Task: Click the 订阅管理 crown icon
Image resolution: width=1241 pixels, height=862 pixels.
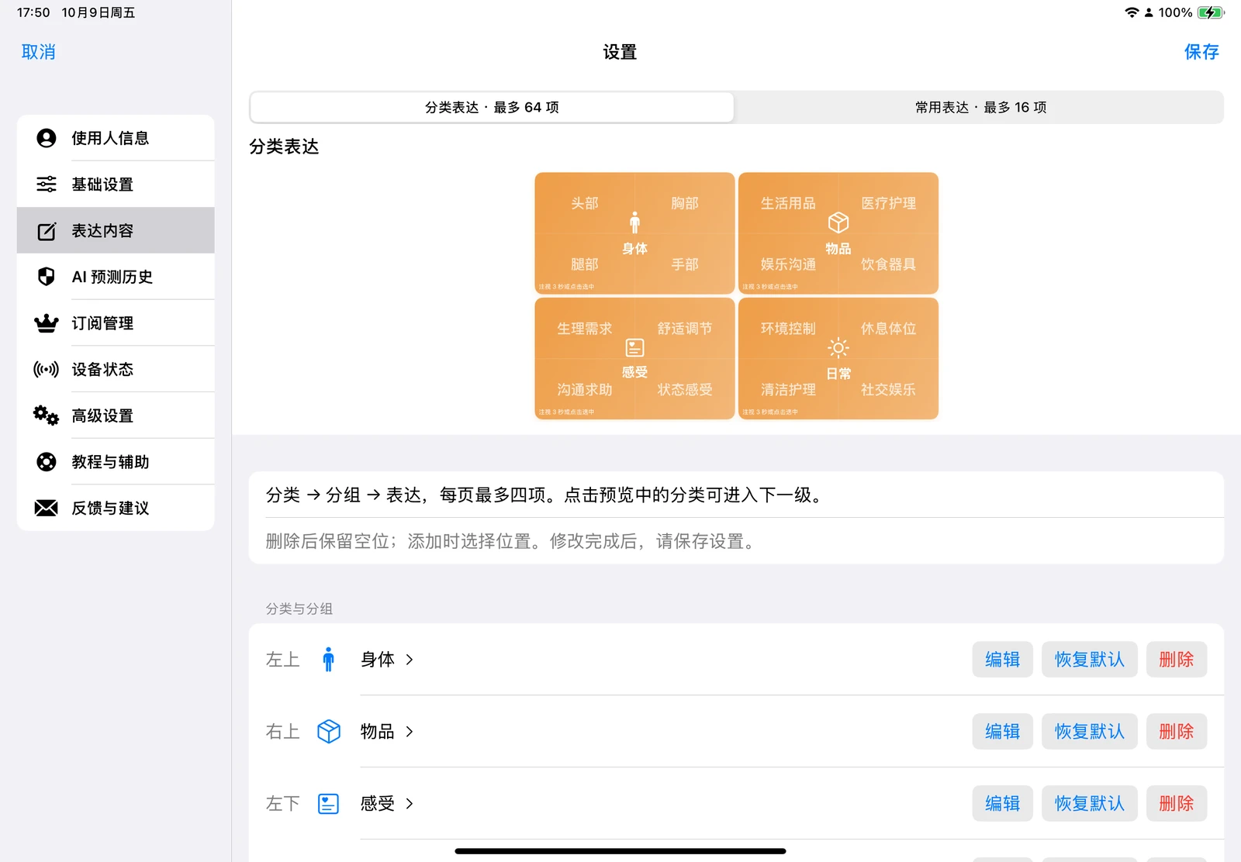Action: [x=47, y=323]
